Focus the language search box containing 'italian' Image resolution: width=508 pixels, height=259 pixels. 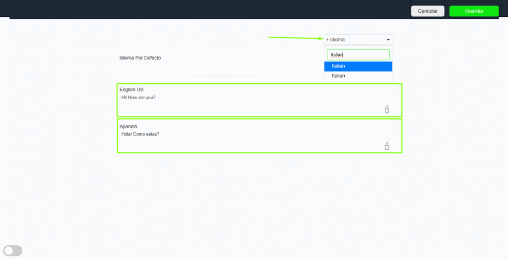click(358, 55)
